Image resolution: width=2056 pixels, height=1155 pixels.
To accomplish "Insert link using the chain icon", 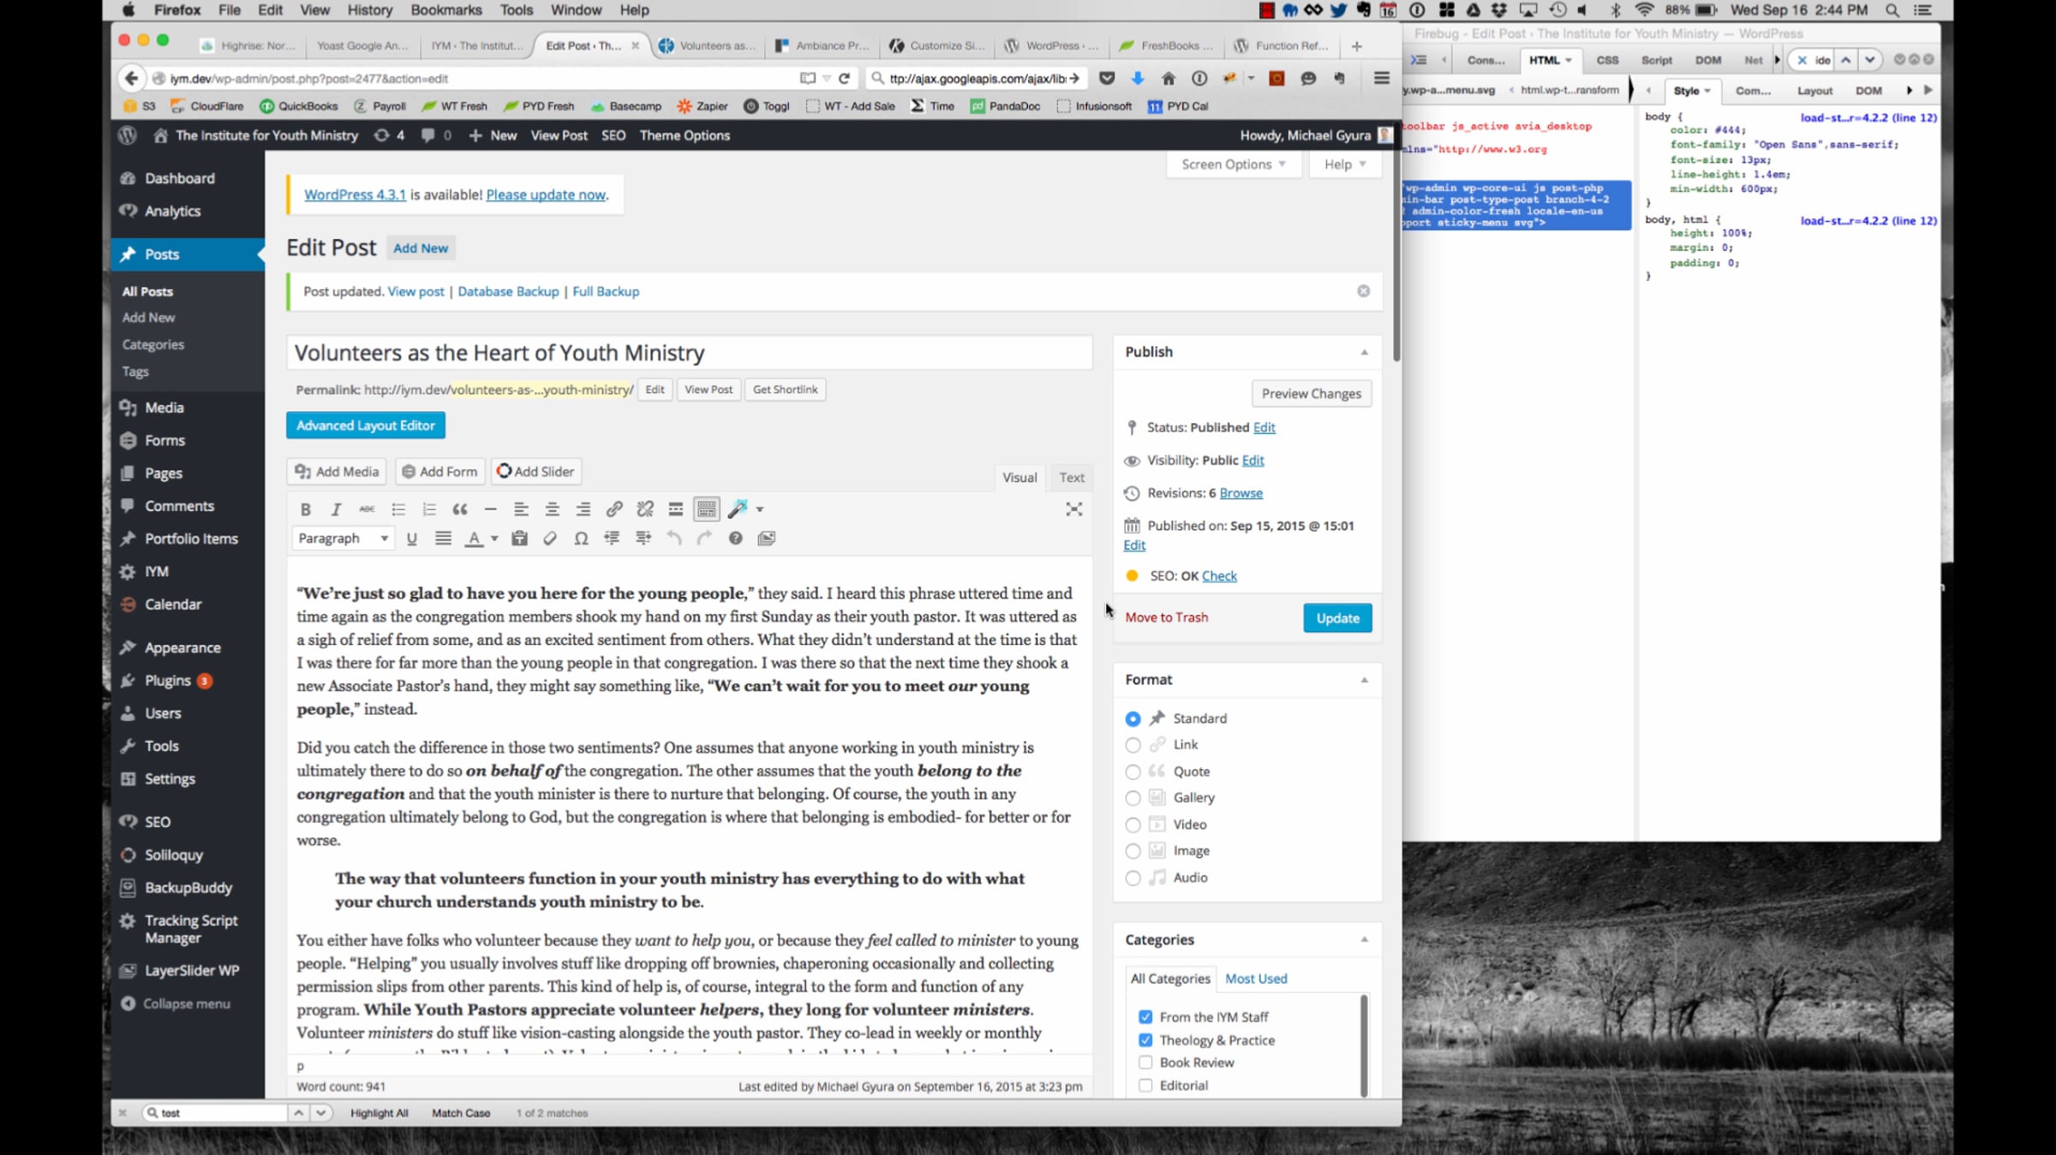I will click(x=613, y=509).
